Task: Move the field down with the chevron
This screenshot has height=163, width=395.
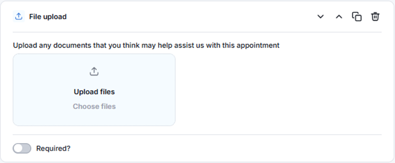Action: [x=320, y=17]
